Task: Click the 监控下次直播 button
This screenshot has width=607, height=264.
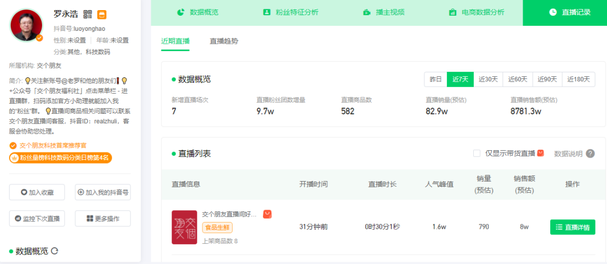Action: tap(37, 219)
